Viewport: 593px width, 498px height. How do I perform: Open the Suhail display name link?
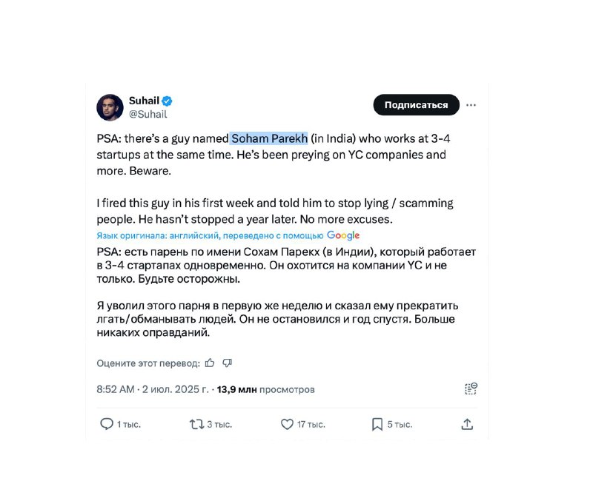point(144,101)
